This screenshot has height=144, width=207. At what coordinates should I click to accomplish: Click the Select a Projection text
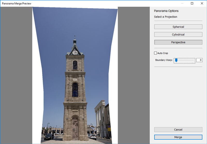pos(166,17)
